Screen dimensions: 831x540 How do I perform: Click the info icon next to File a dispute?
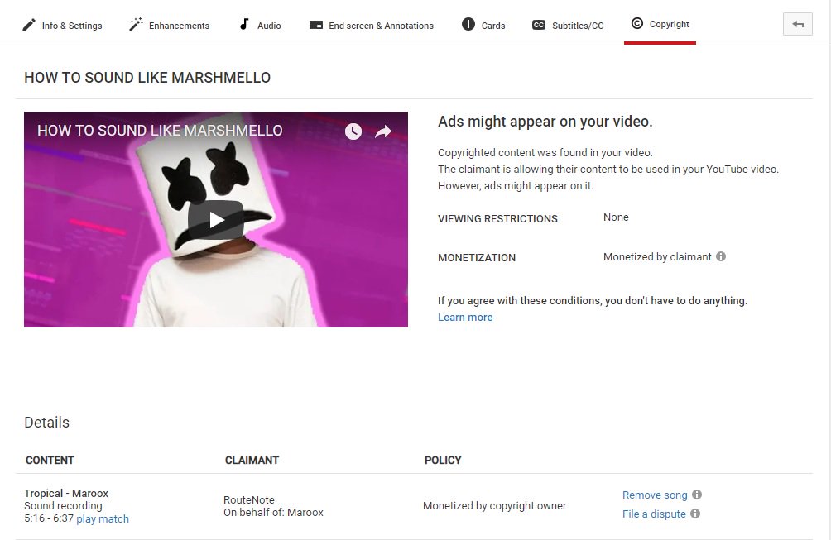[x=695, y=514]
